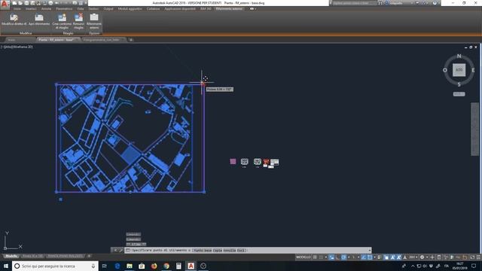The image size is (482, 271).
Task: Open the Windows notification center icon
Action: (x=474, y=266)
